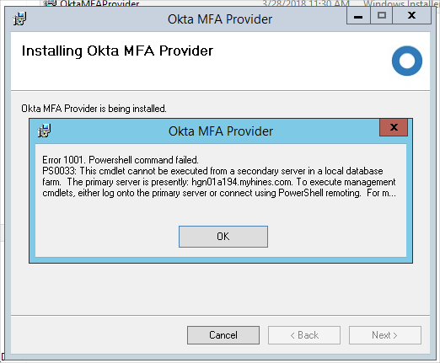Click hgn01a194.myhines.com server name in message
This screenshot has width=440, height=363.
coord(242,182)
